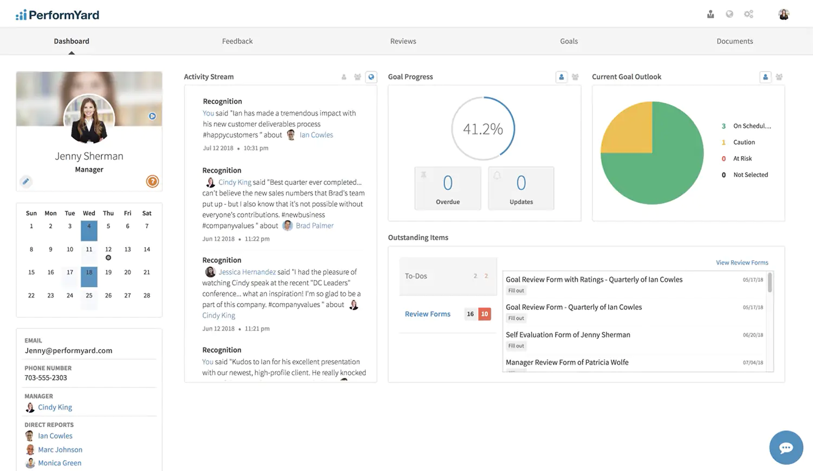The width and height of the screenshot is (813, 471).
Task: Select team view in Goal Progress
Action: click(x=575, y=77)
